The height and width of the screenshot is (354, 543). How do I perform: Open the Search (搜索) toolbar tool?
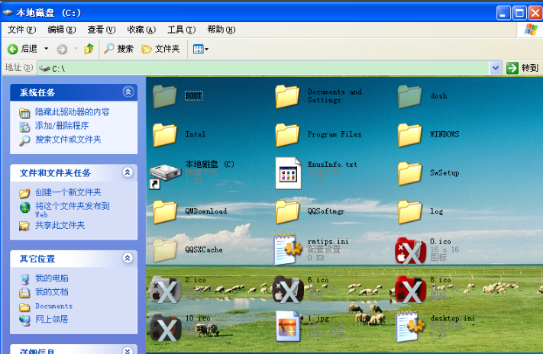[118, 49]
